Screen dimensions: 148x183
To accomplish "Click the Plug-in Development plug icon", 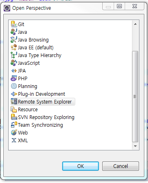I will [14, 94].
